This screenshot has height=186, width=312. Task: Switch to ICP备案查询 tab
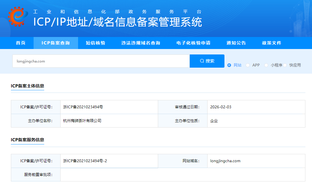click(x=56, y=43)
